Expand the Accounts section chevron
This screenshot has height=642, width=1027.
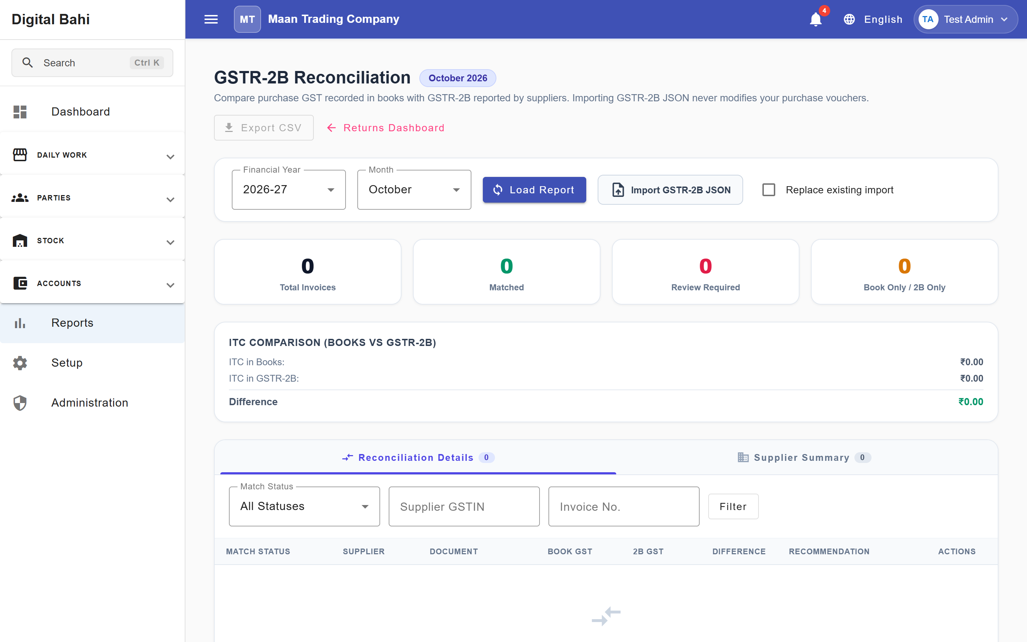(x=170, y=285)
